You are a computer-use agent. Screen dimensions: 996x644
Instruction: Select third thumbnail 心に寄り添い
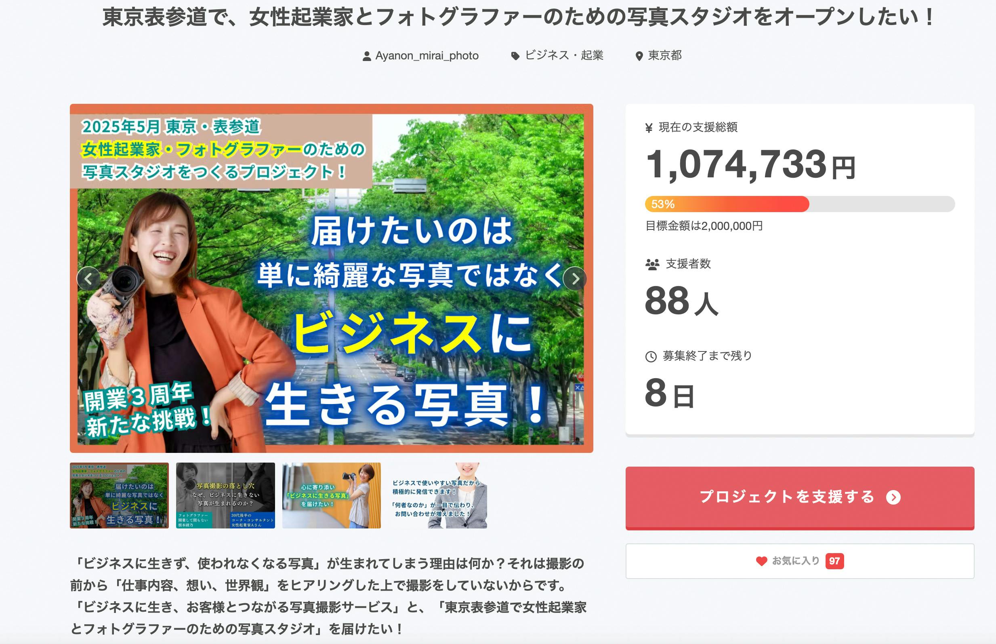click(332, 496)
